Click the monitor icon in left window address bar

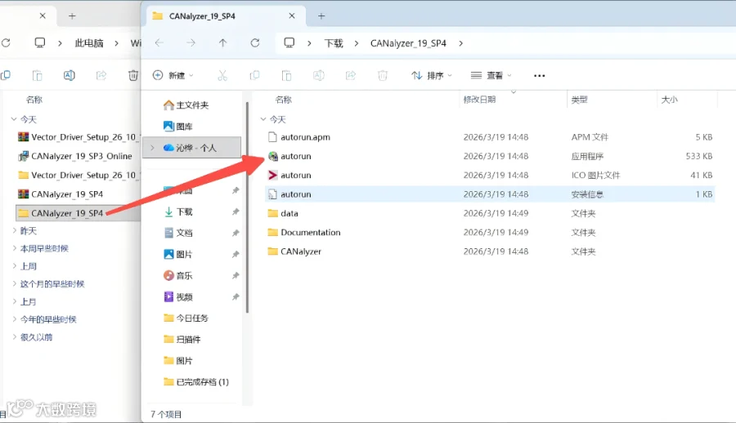40,43
